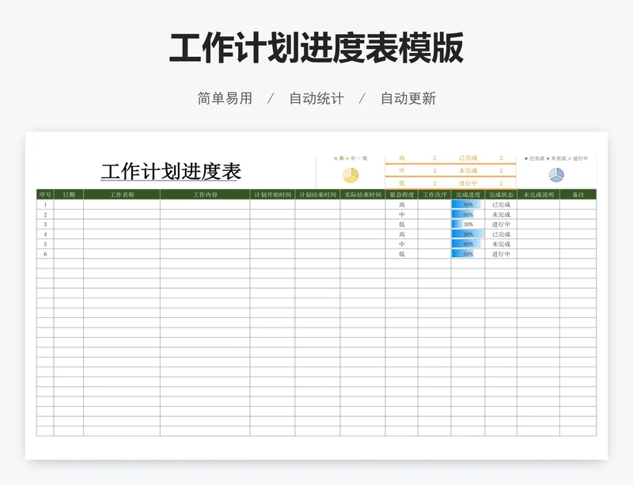The width and height of the screenshot is (633, 485).
Task: Select the 未完成说明 column header
Action: tap(539, 195)
